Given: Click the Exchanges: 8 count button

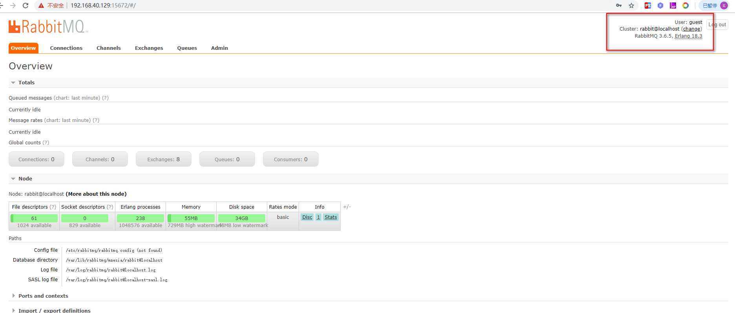Looking at the screenshot, I should [x=164, y=159].
